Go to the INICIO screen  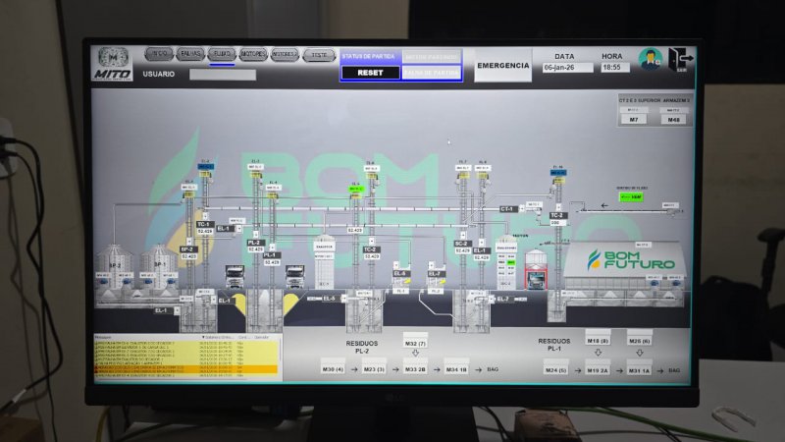coord(159,54)
